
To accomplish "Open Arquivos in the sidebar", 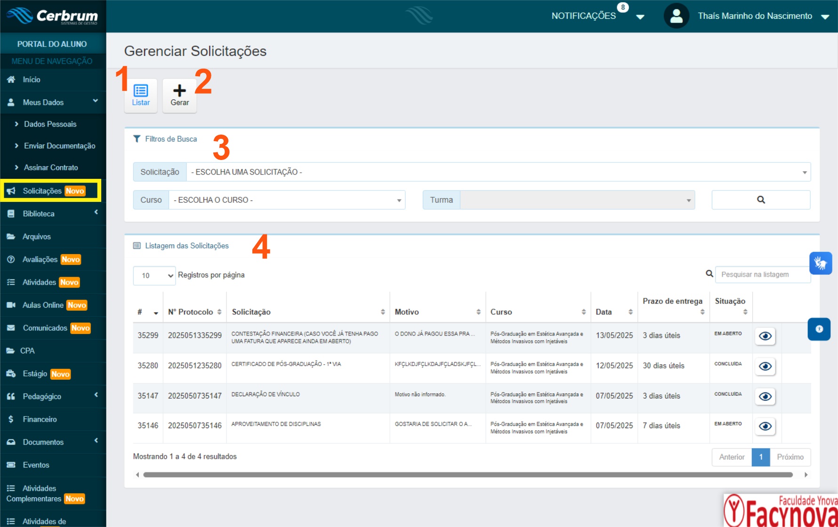I will coord(53,237).
